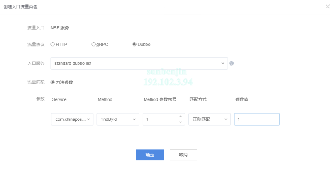
Task: Click the Method 参数序号 number field
Action: pyautogui.click(x=160, y=119)
